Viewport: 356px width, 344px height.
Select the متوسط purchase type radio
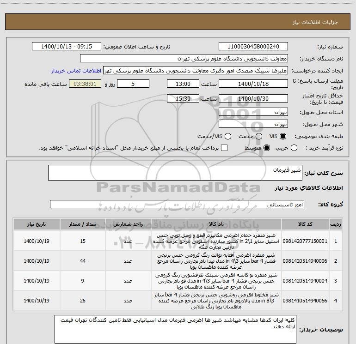[267, 148]
